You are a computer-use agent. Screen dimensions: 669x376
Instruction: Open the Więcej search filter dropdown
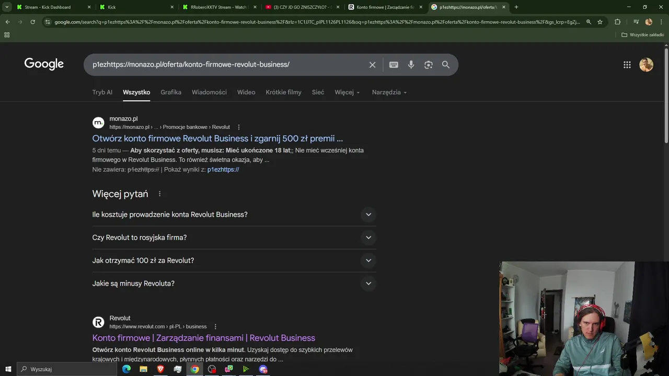click(347, 92)
